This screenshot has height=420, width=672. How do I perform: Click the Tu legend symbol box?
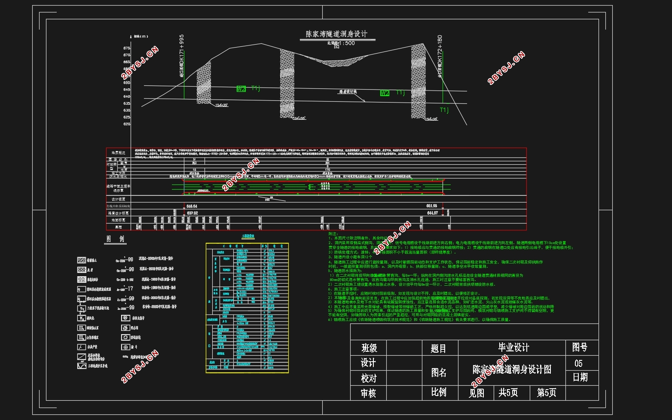coord(82,308)
